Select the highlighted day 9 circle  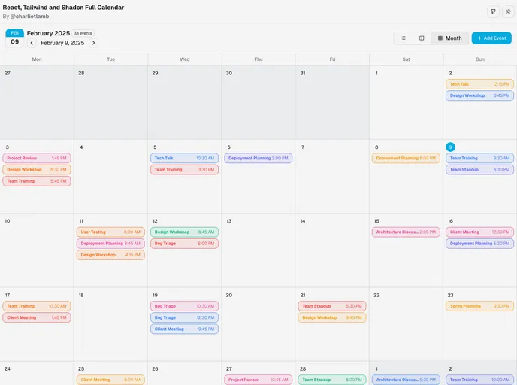point(450,147)
